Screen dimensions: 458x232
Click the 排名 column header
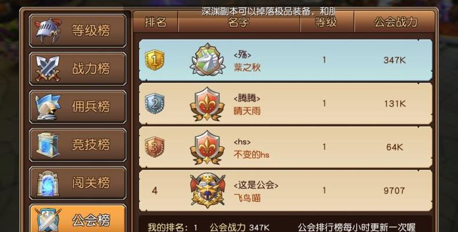156,22
